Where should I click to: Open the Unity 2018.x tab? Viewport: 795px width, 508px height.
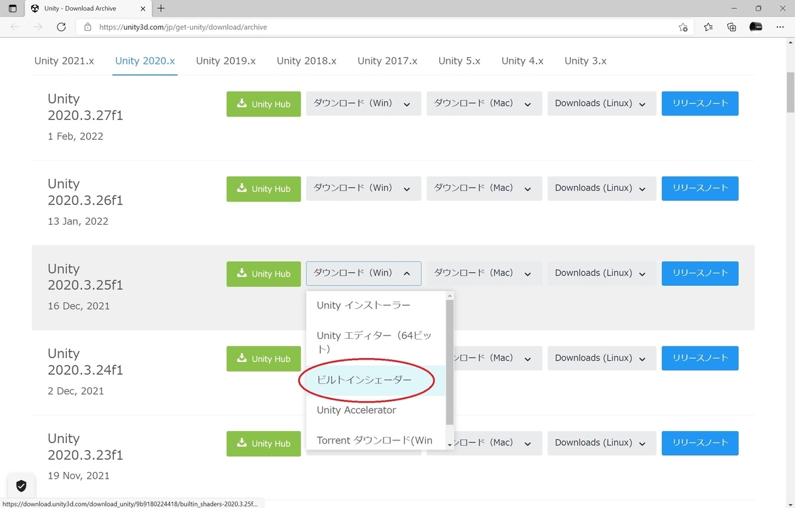[307, 60]
